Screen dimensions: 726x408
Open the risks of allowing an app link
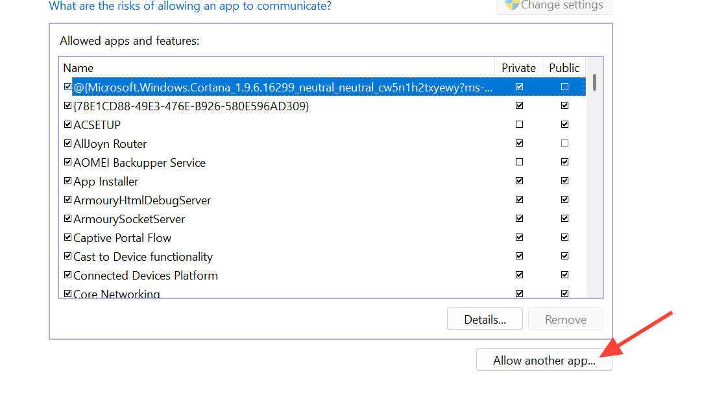click(x=190, y=6)
